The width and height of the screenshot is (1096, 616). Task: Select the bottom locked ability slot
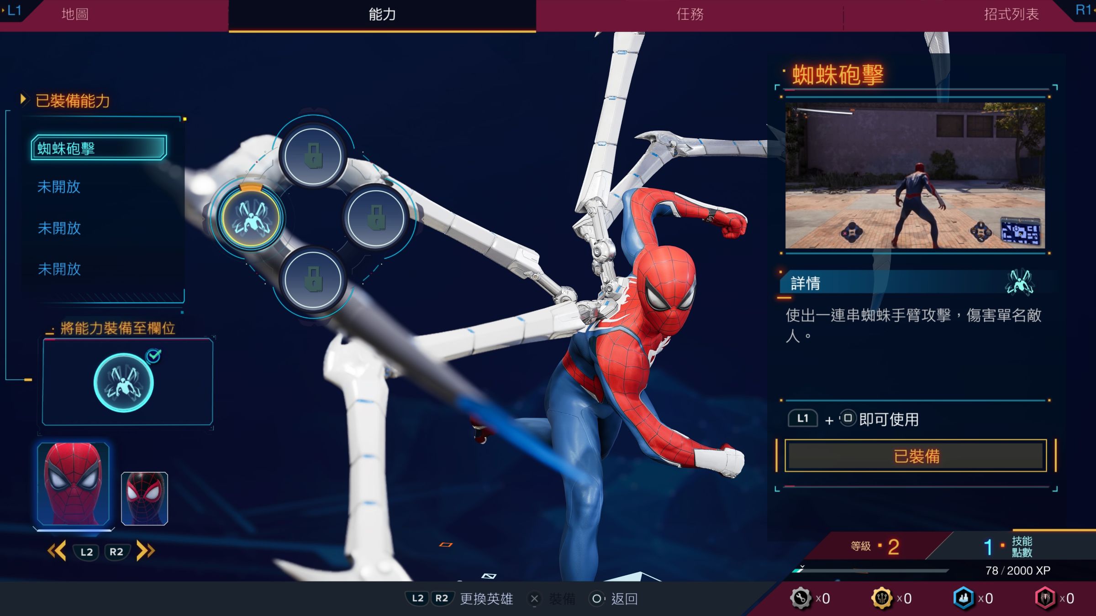(313, 279)
